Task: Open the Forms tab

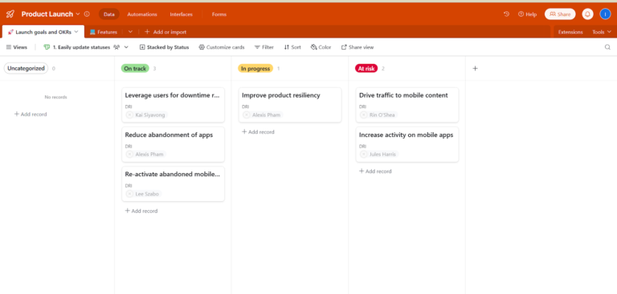Action: click(219, 14)
